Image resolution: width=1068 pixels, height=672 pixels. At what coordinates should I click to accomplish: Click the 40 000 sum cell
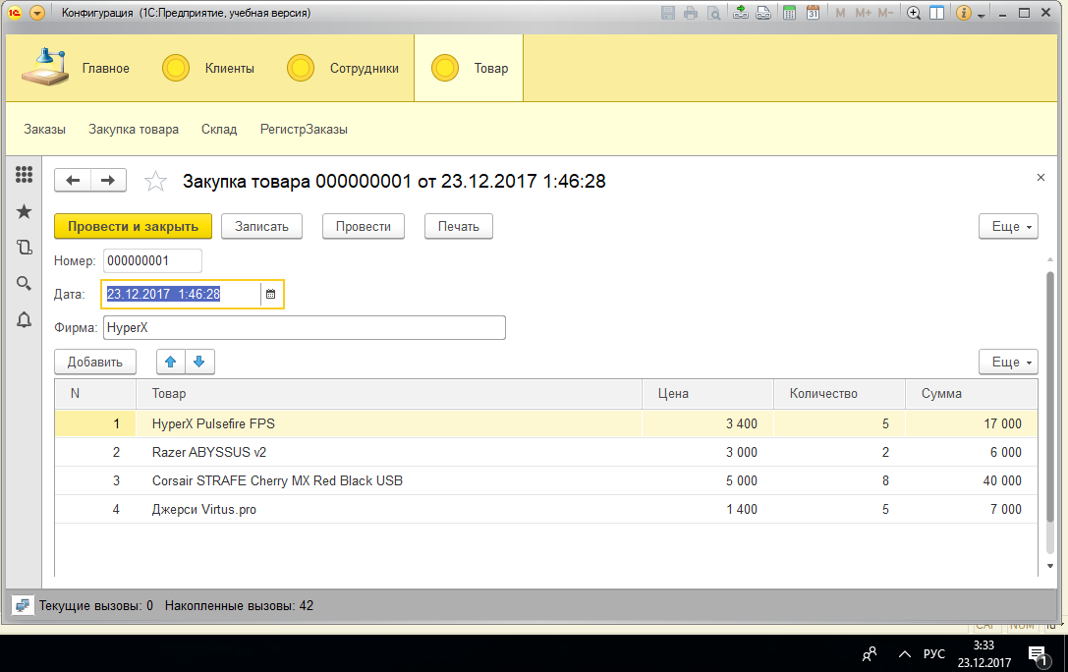972,480
